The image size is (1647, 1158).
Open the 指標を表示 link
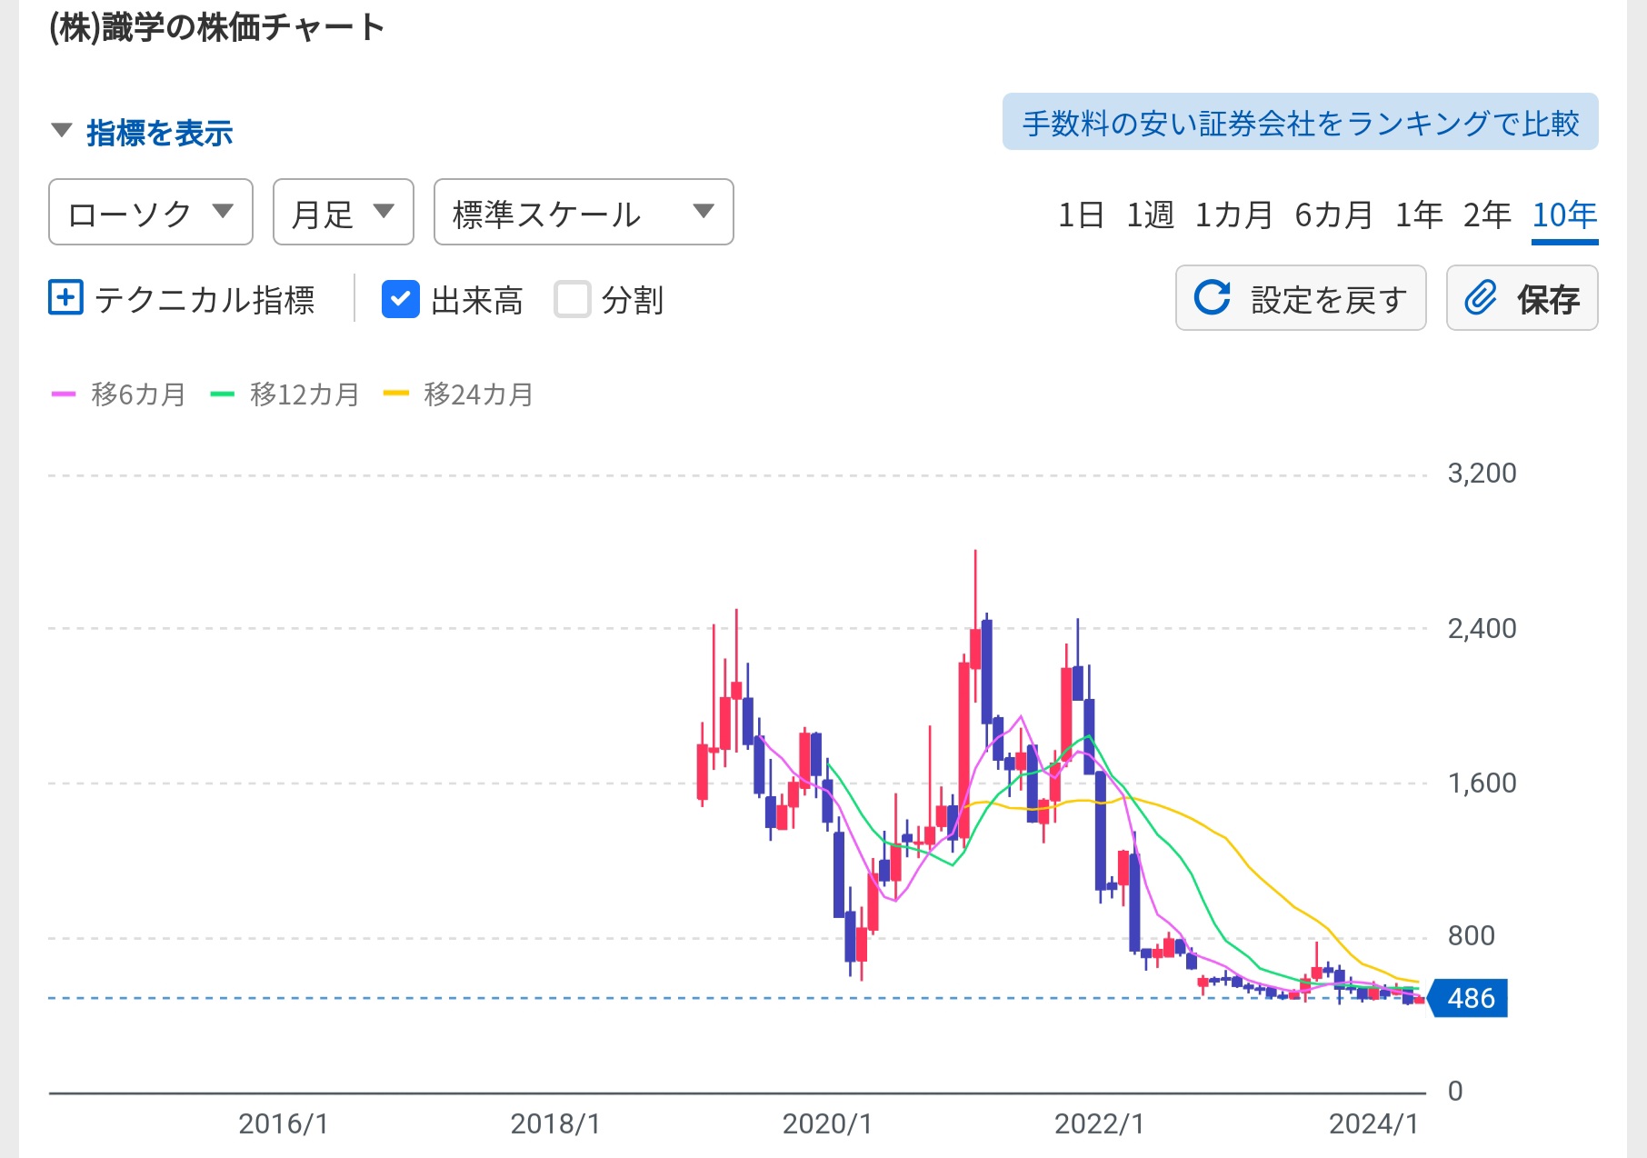(160, 133)
